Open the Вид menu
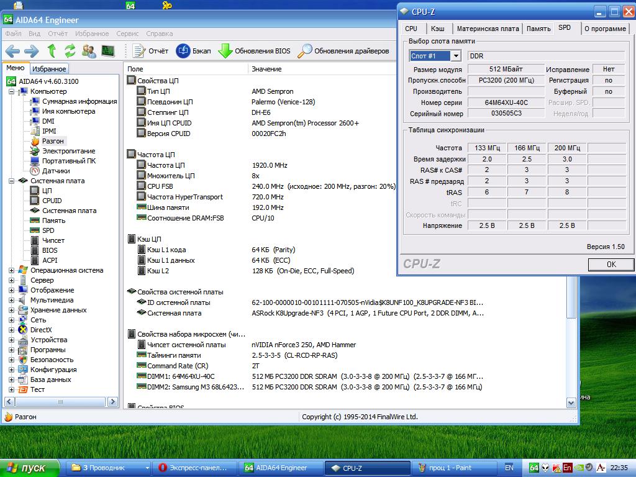This screenshot has width=636, height=477. click(35, 34)
